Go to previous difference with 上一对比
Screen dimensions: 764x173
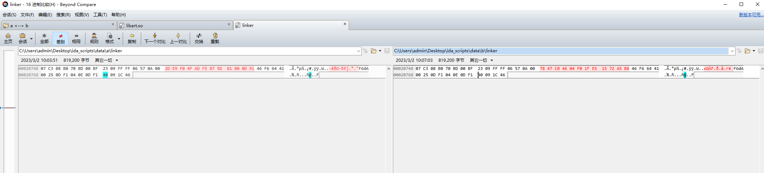(x=178, y=38)
